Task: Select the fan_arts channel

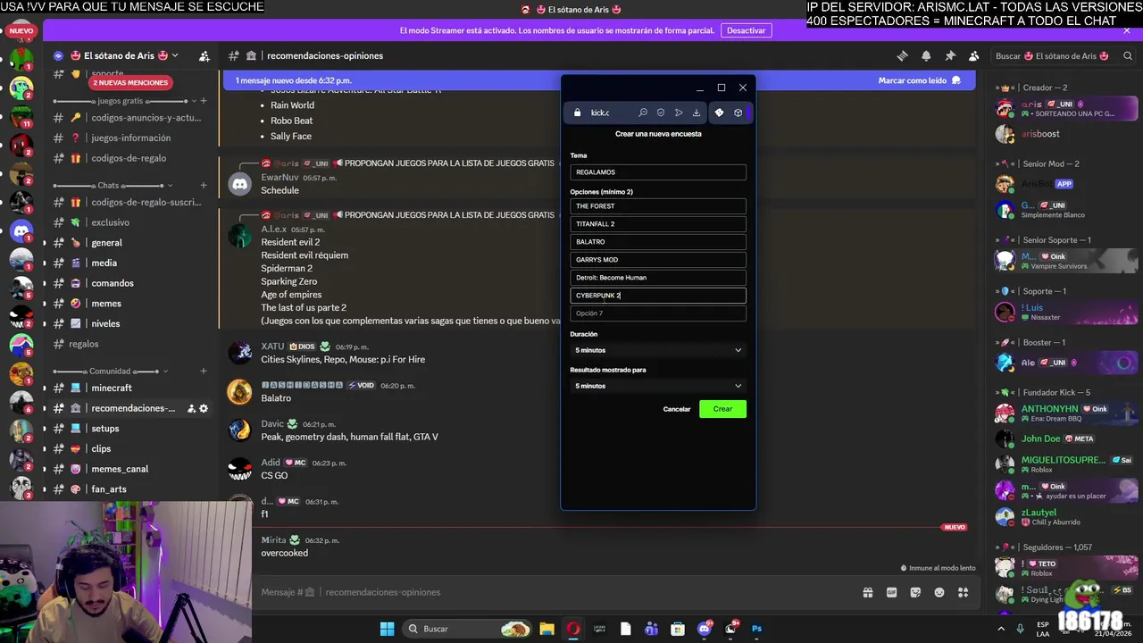Action: click(129, 489)
